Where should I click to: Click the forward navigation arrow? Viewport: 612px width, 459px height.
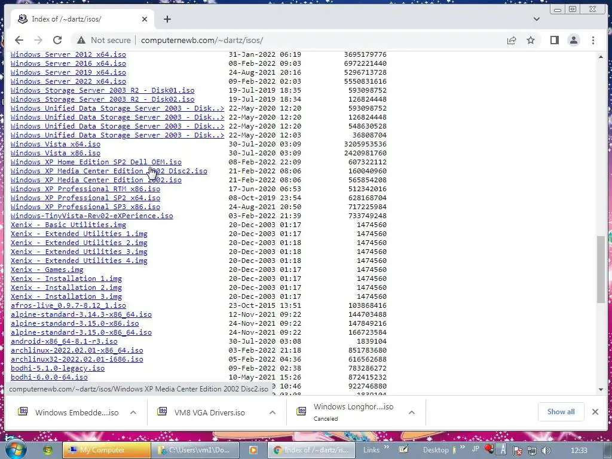[x=38, y=40]
